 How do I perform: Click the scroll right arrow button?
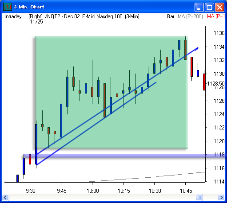[221, 197]
